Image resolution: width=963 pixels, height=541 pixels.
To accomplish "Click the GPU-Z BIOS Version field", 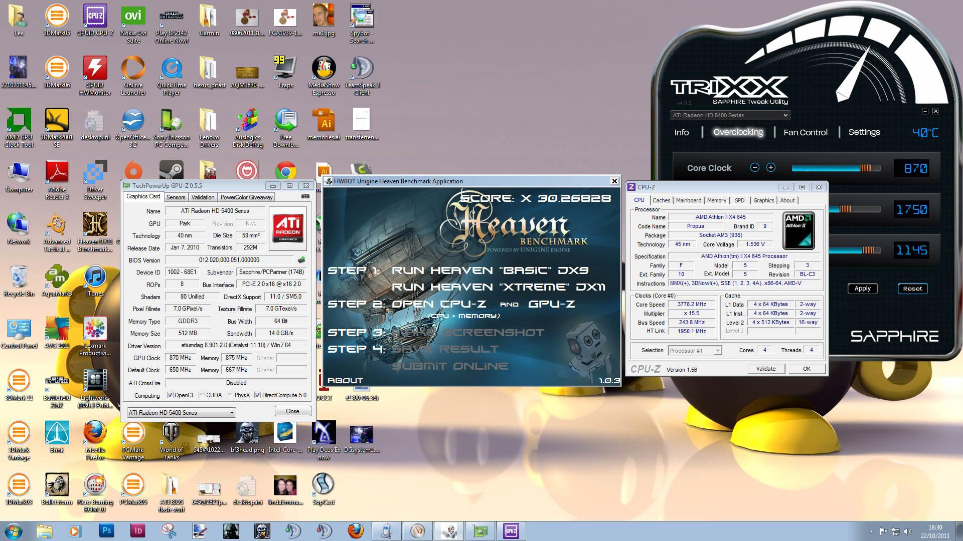I will click(x=229, y=260).
